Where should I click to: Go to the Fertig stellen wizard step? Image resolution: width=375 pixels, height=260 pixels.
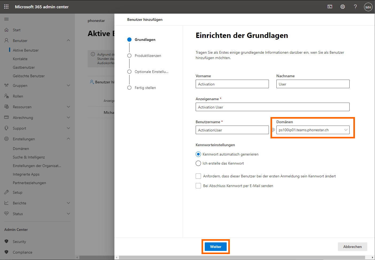[x=142, y=88]
